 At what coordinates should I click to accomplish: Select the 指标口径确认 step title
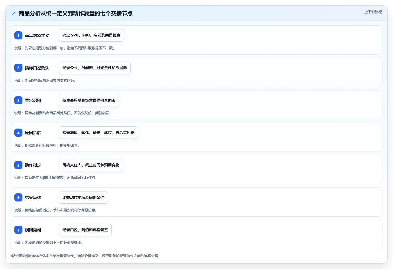[37, 68]
